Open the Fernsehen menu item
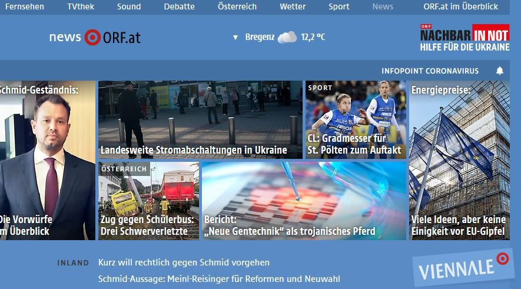Screen dimensions: 521x289 (24, 6)
